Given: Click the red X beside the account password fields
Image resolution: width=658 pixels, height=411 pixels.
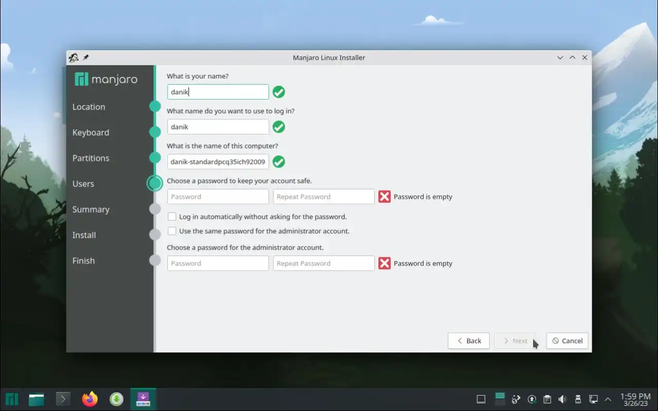Looking at the screenshot, I should point(385,197).
